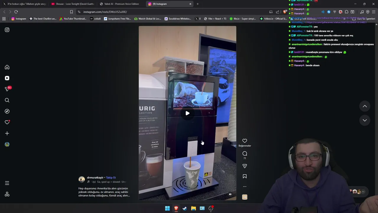Open the OBS icon in the taskbar

pyautogui.click(x=211, y=208)
